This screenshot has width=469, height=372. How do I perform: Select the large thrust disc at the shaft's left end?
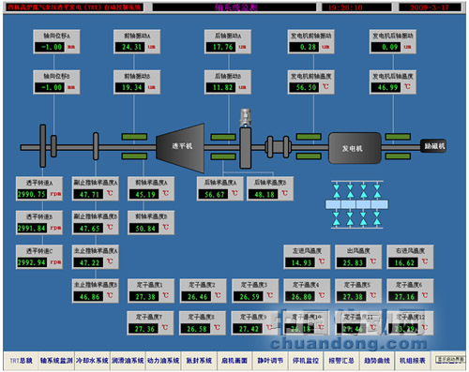[x=43, y=146]
